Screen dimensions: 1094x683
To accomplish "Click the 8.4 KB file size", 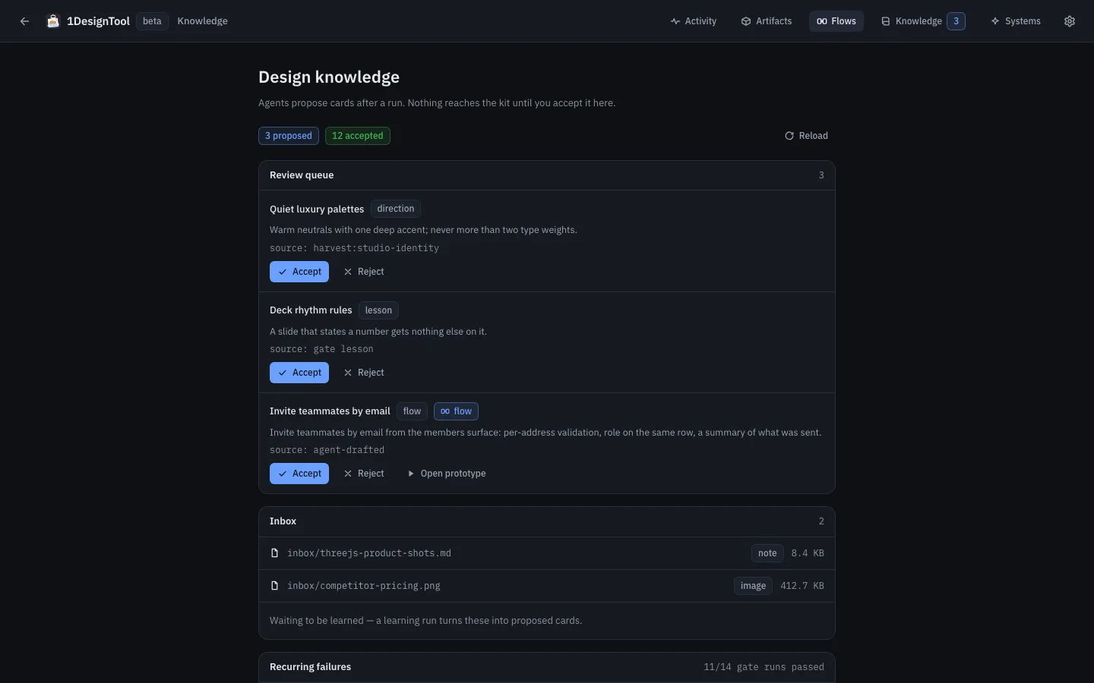I will coord(808,553).
